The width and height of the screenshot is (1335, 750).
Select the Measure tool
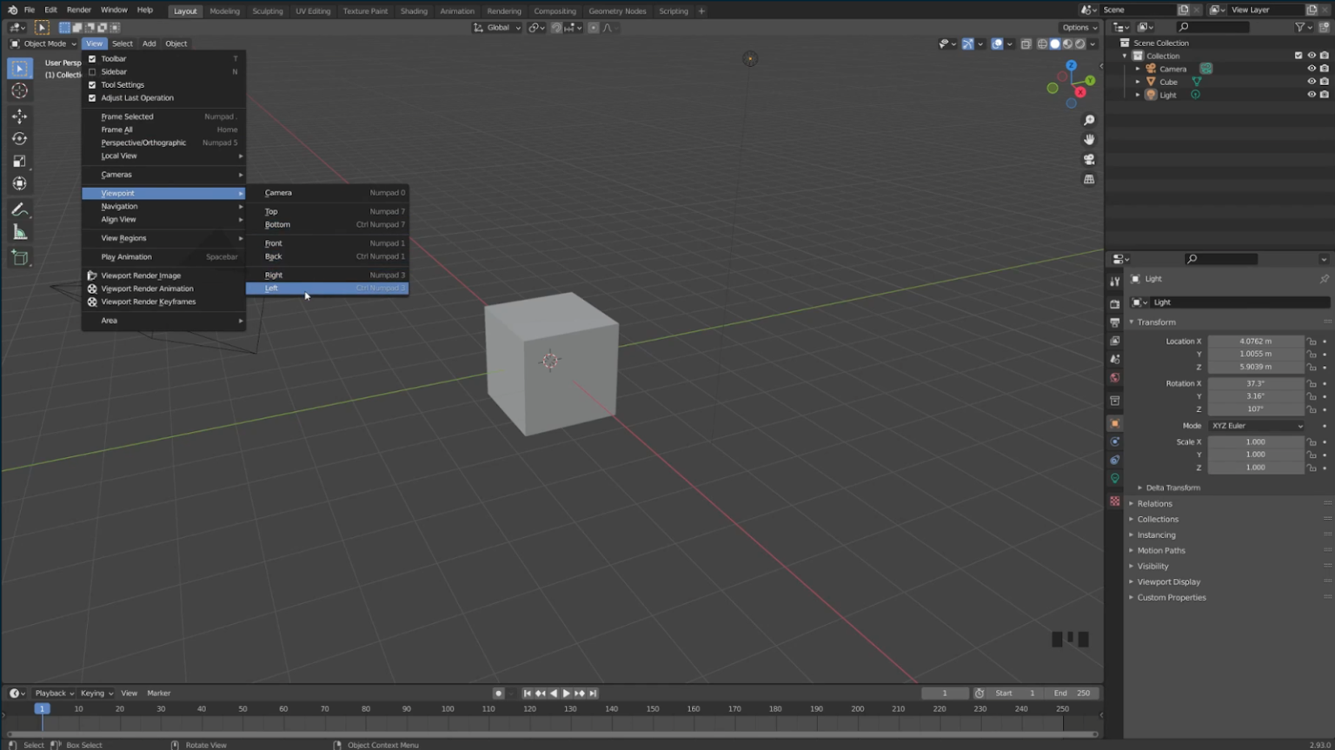pos(19,232)
